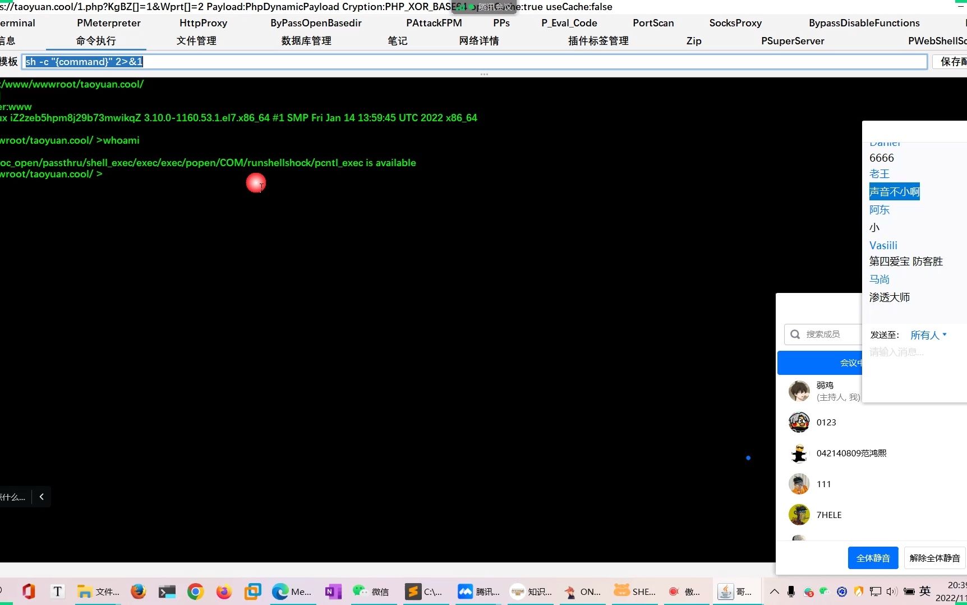Click avatar of member 7HELE
Screen dimensions: 967x605
(x=799, y=515)
